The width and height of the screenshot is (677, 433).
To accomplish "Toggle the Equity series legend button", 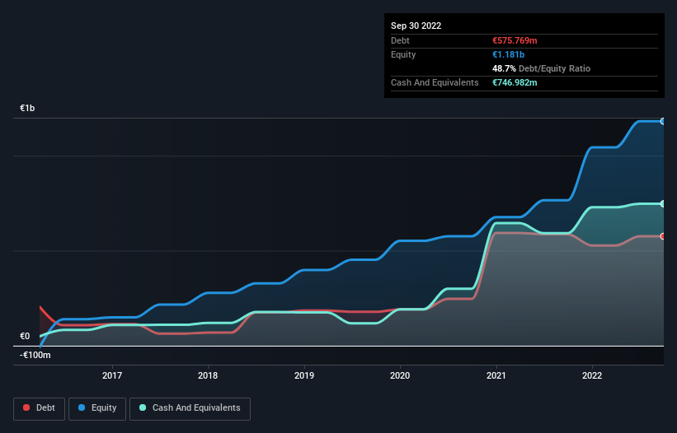I will 97,408.
